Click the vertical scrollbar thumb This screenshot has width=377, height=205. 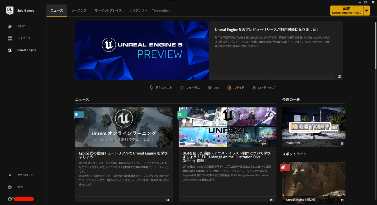pos(375,45)
